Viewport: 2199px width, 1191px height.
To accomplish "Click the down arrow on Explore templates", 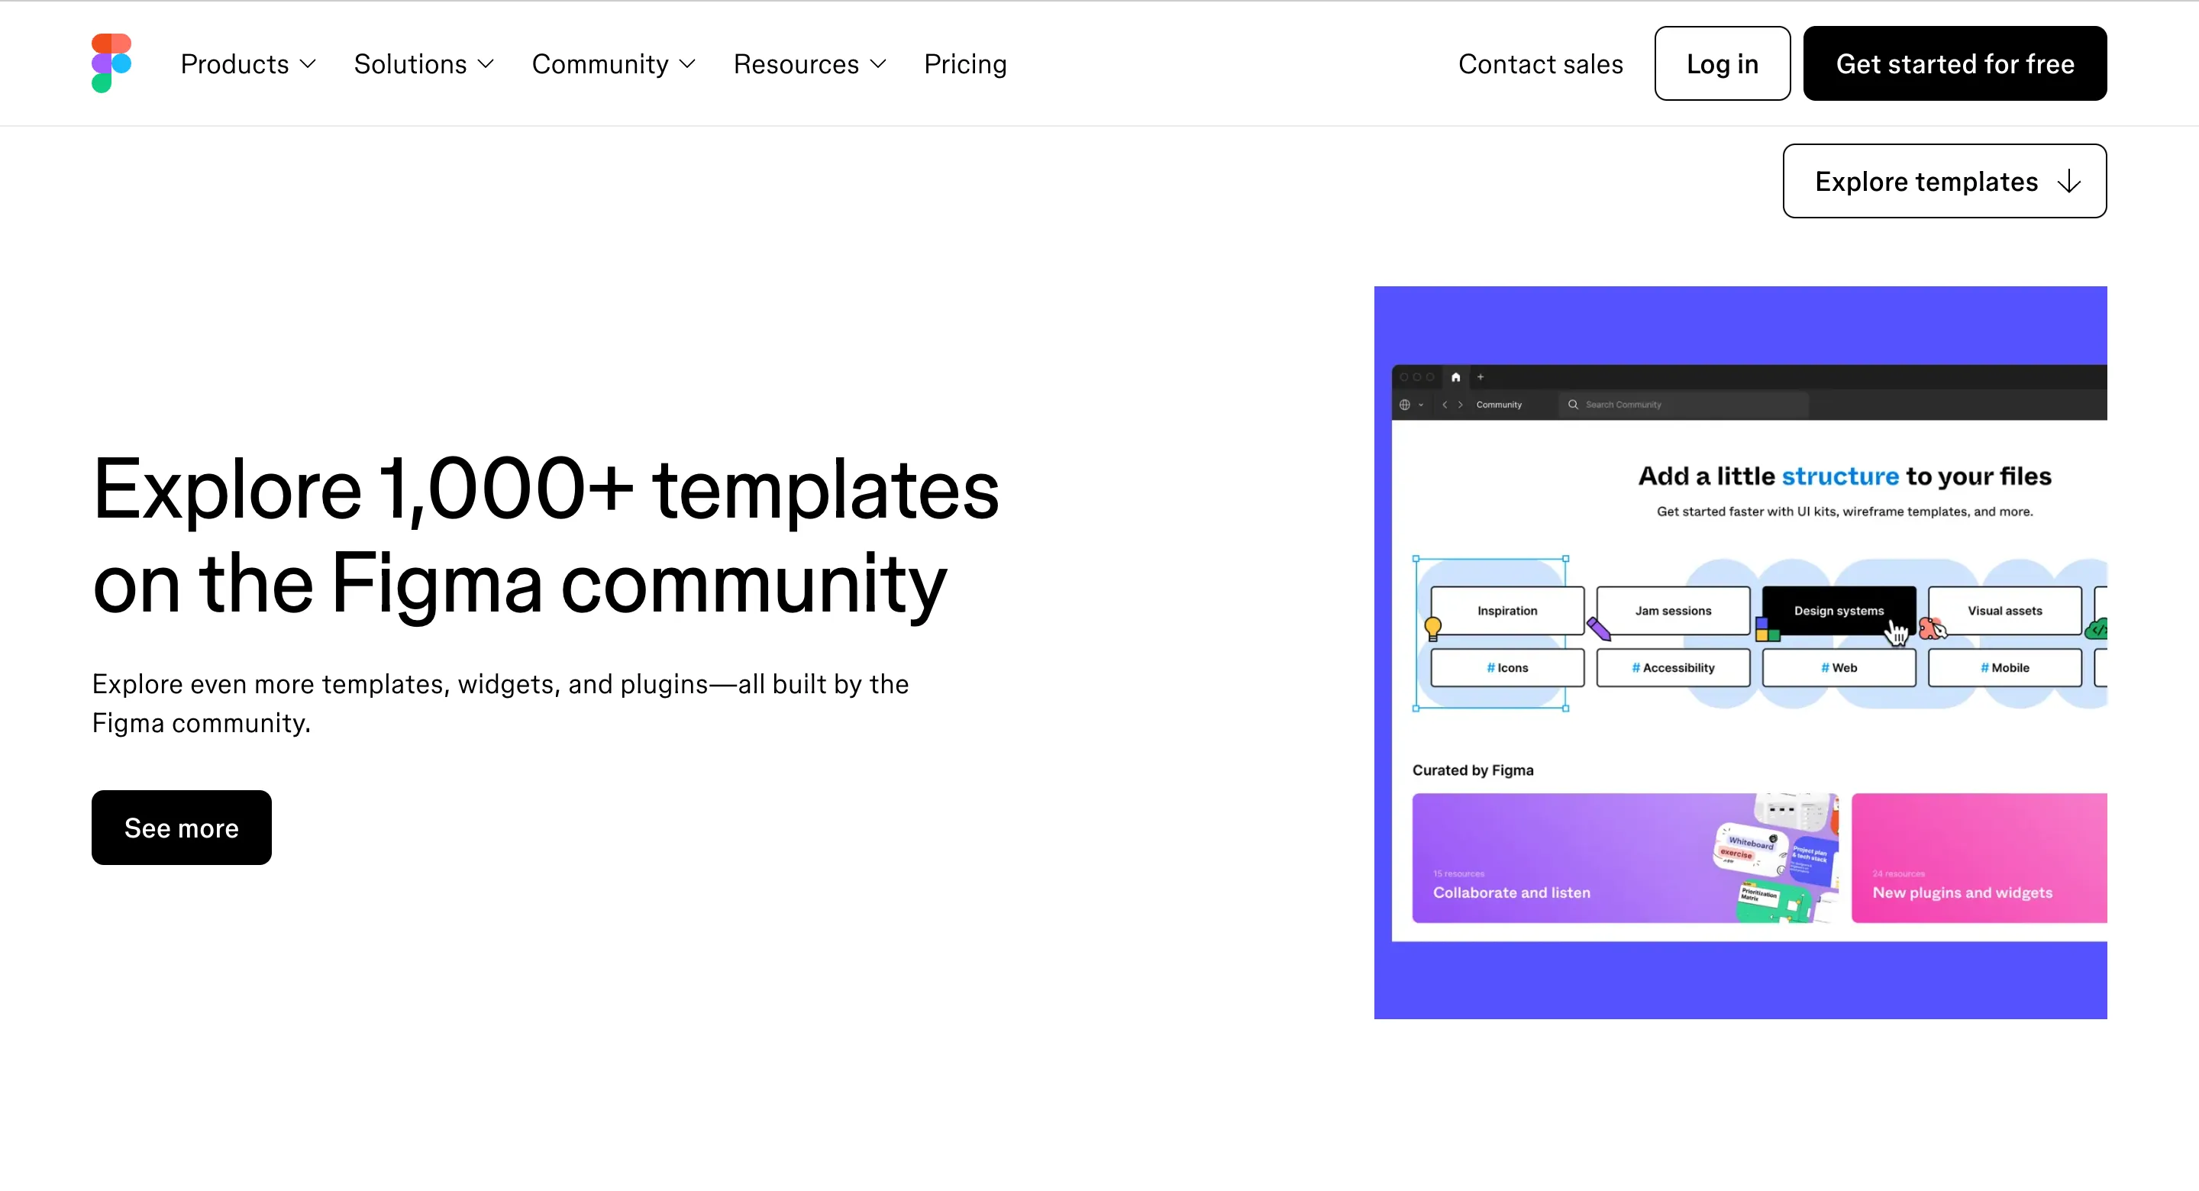I will (2068, 182).
